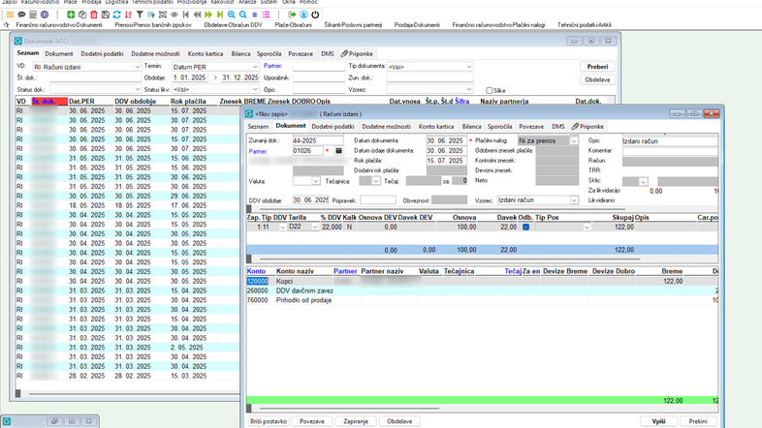The height and width of the screenshot is (428, 762).
Task: Switch to Konto kartica tab in new record window
Action: (437, 127)
